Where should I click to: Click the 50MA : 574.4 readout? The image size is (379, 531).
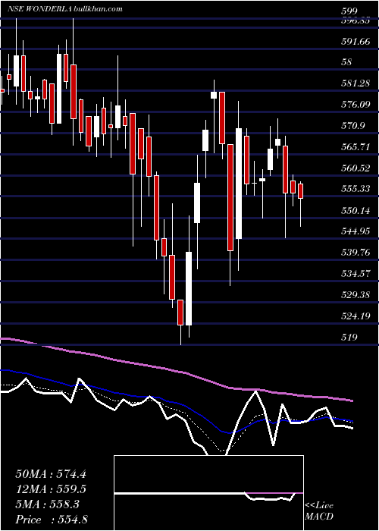[51, 474]
